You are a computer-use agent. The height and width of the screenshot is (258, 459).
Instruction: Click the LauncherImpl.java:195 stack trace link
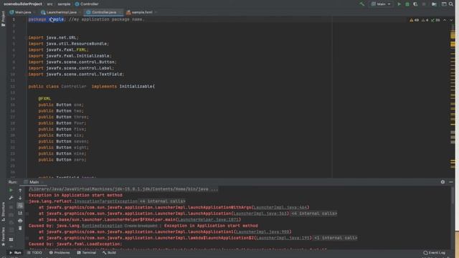[283, 238]
